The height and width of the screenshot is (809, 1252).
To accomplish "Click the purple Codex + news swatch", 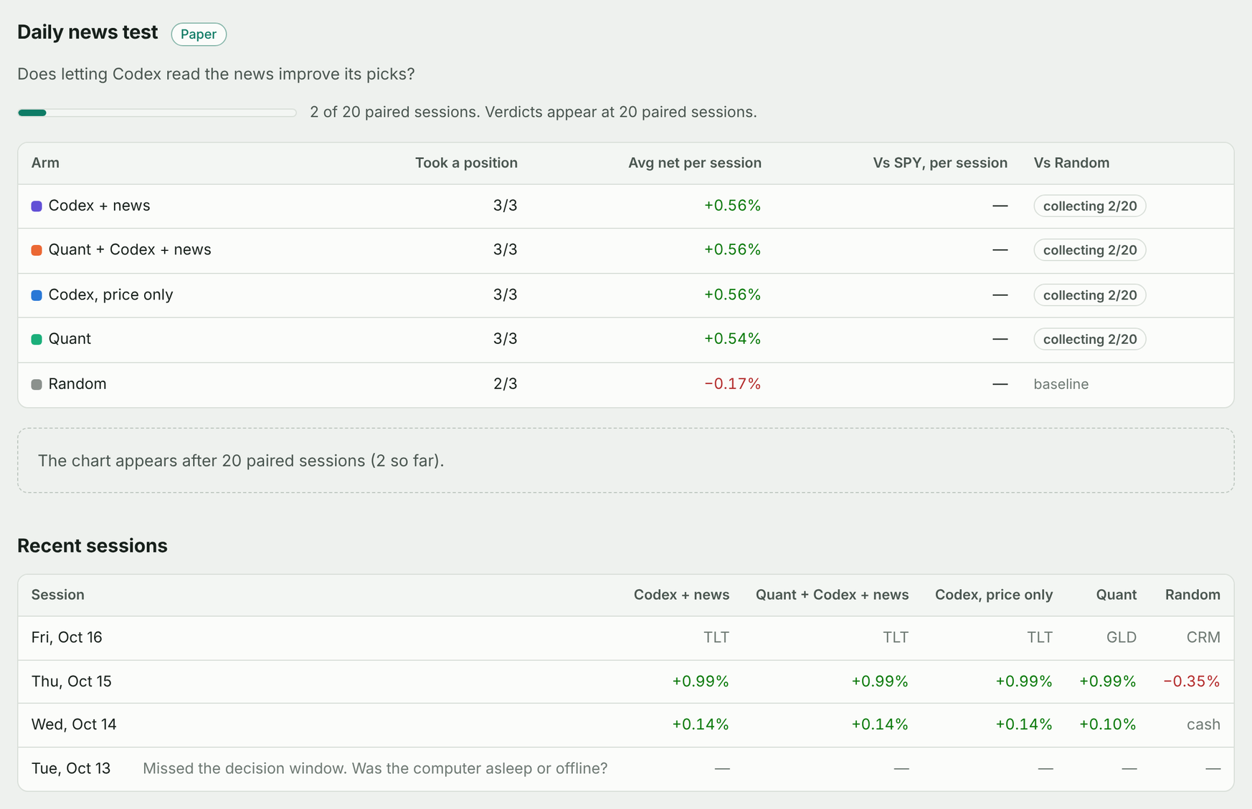I will tap(37, 206).
